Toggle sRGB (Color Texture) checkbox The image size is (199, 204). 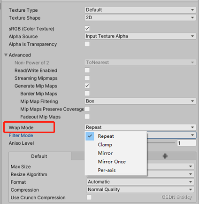[x=87, y=29]
